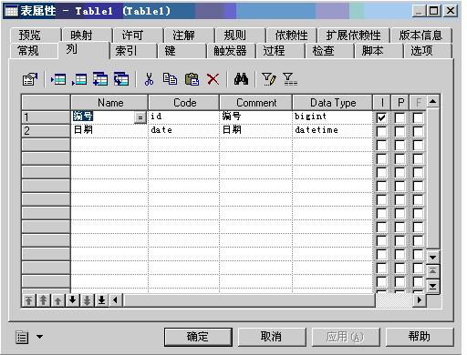This screenshot has height=355, width=467.
Task: Check the I checkbox in third row
Action: click(381, 145)
